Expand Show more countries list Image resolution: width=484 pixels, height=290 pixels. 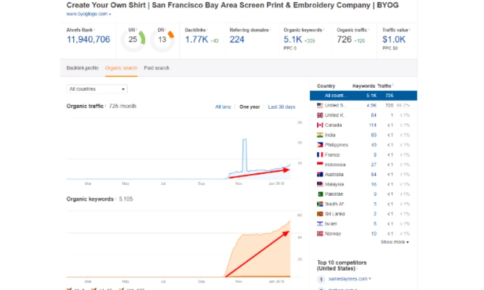(x=394, y=242)
